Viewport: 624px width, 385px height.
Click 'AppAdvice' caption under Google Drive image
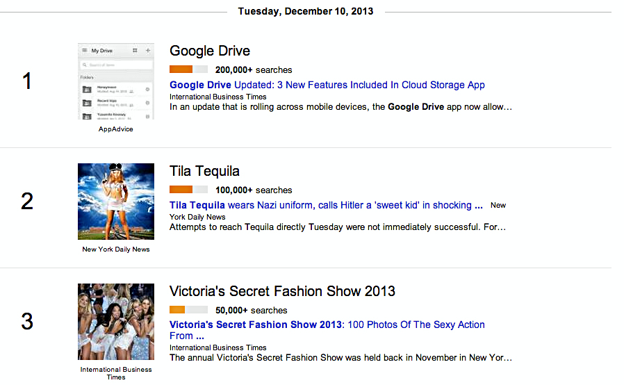click(116, 129)
